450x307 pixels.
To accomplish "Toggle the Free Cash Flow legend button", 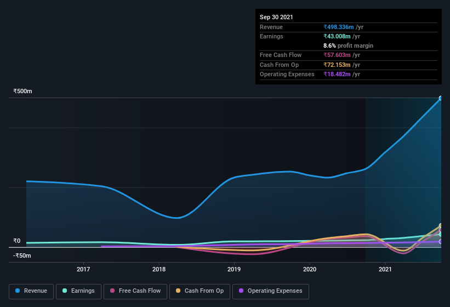I will click(135, 291).
